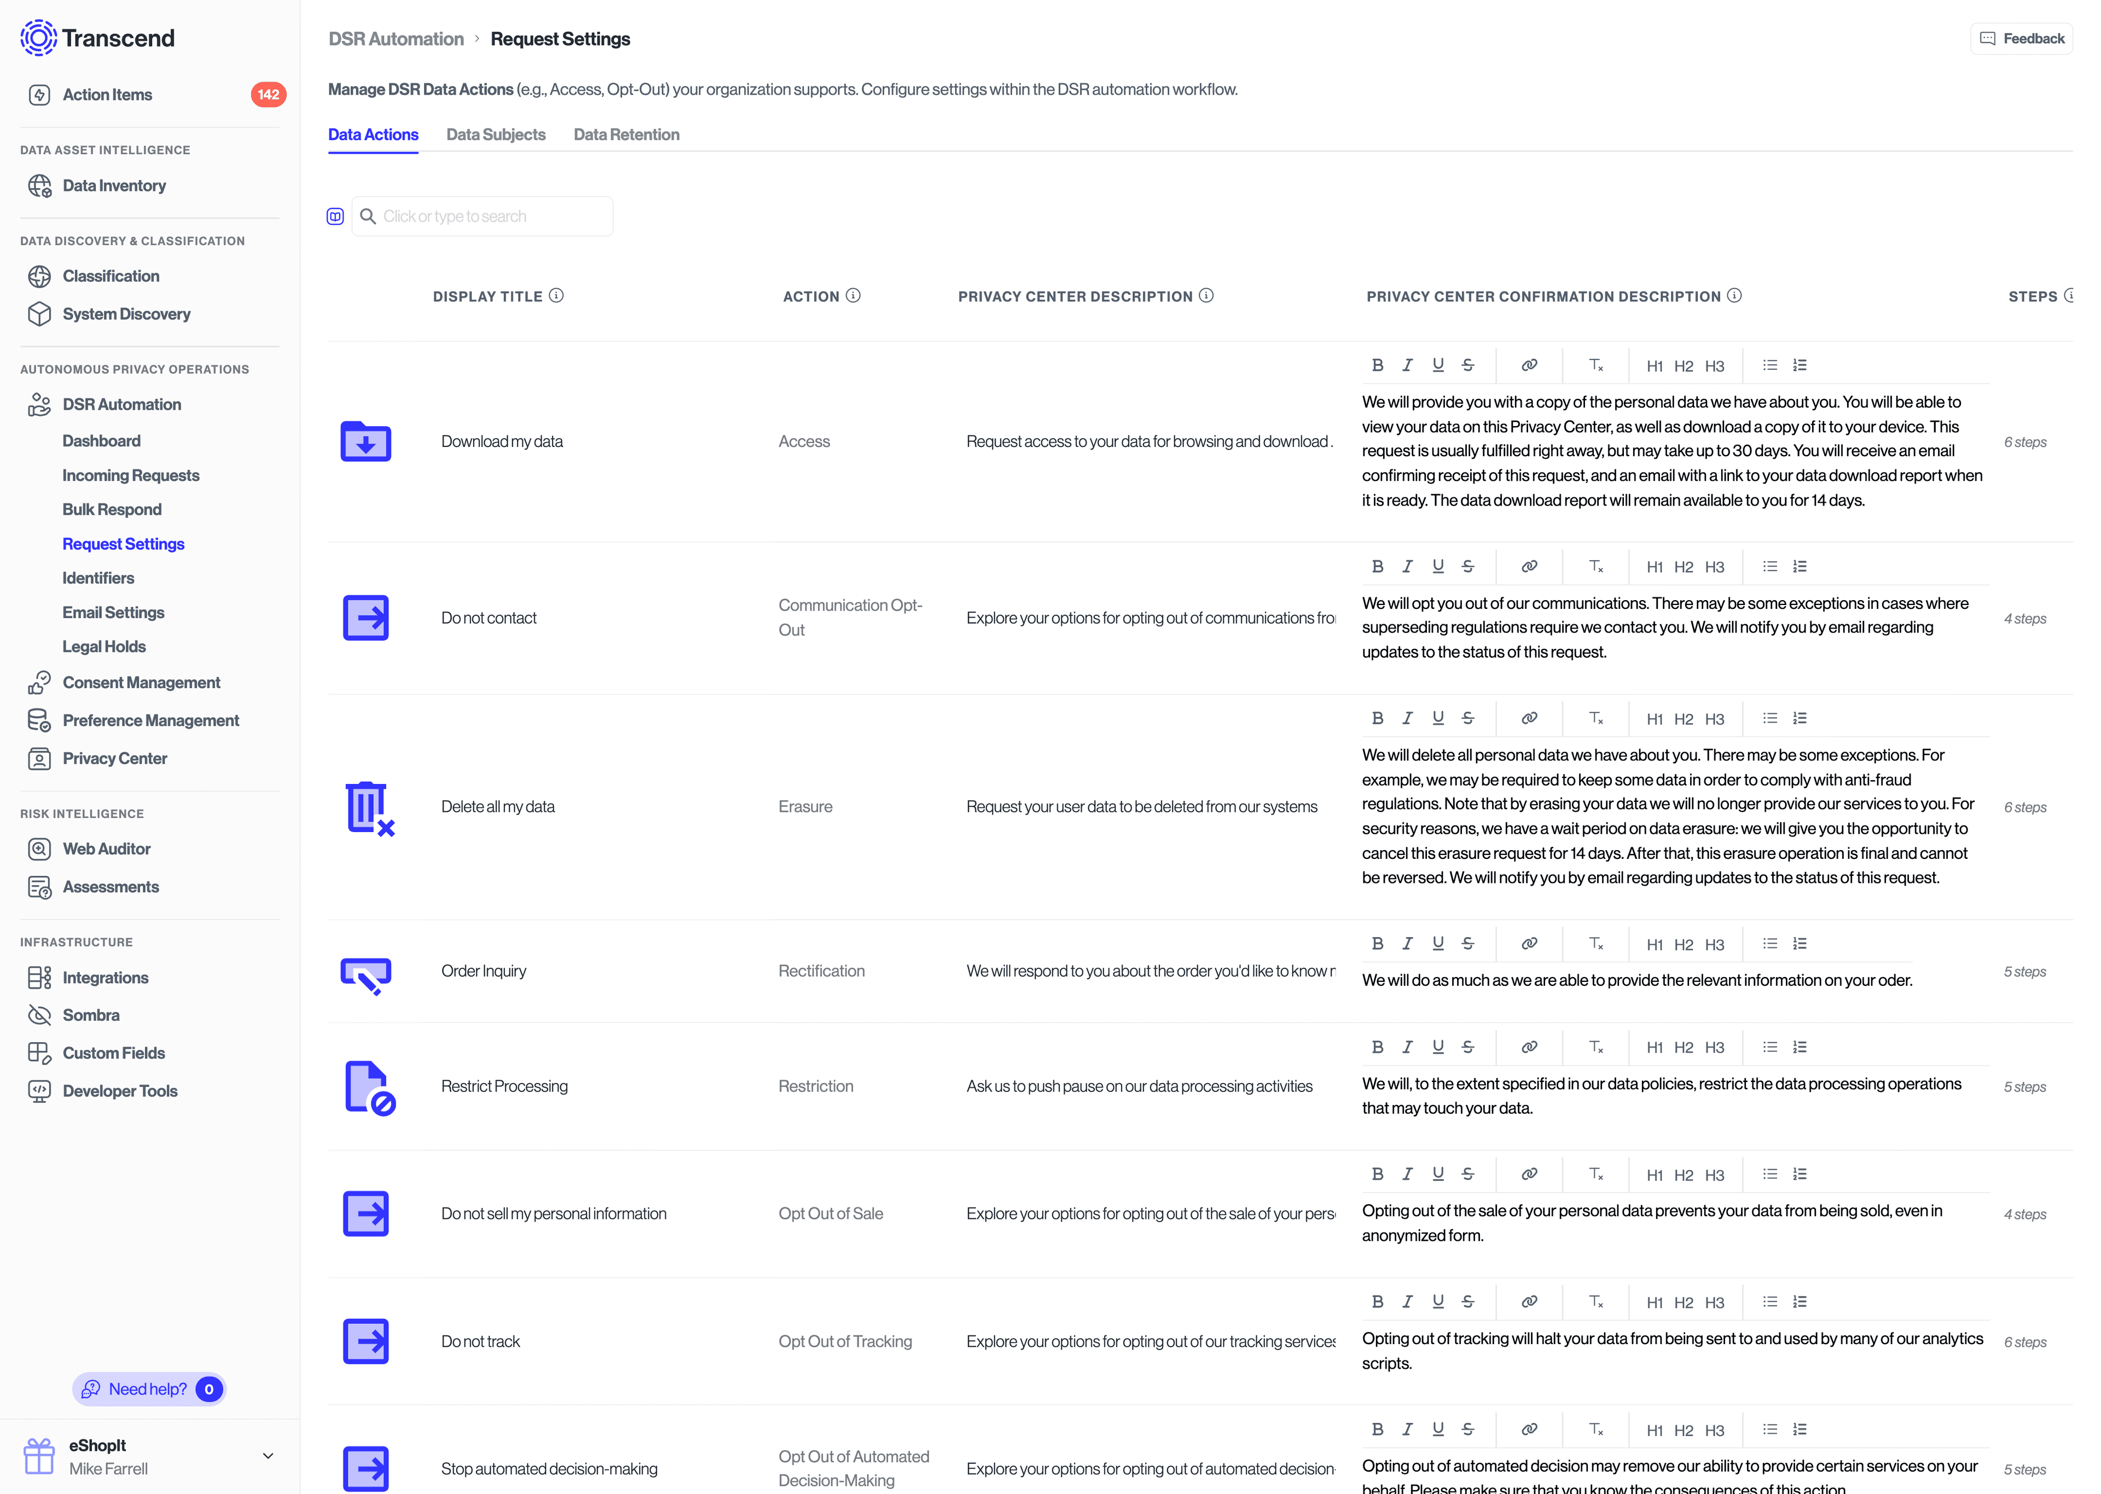Viewport: 2101px width, 1494px height.
Task: Insert a hyperlink in Download my data editor
Action: (1529, 364)
